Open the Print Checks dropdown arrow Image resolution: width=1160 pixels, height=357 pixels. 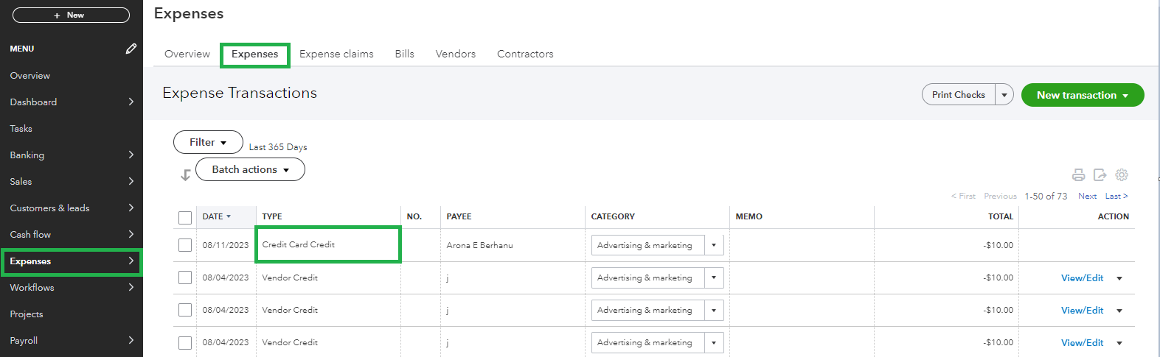pyautogui.click(x=1004, y=95)
